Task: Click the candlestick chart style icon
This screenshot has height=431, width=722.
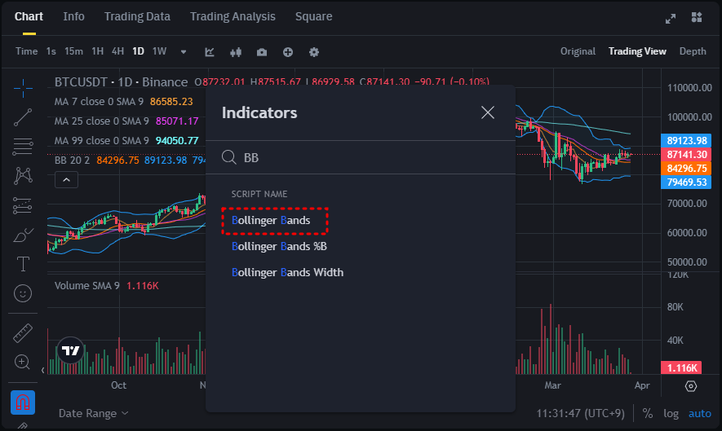Action: click(x=236, y=52)
